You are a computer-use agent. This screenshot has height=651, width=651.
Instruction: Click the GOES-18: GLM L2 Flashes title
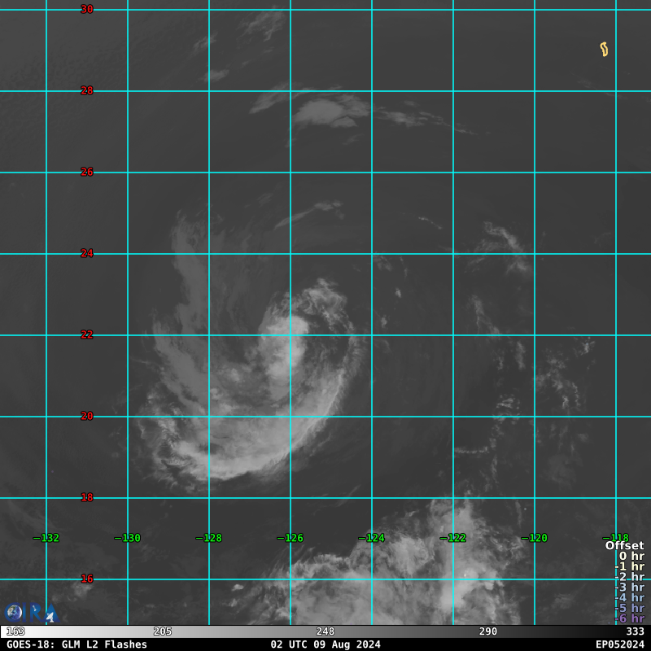77,644
